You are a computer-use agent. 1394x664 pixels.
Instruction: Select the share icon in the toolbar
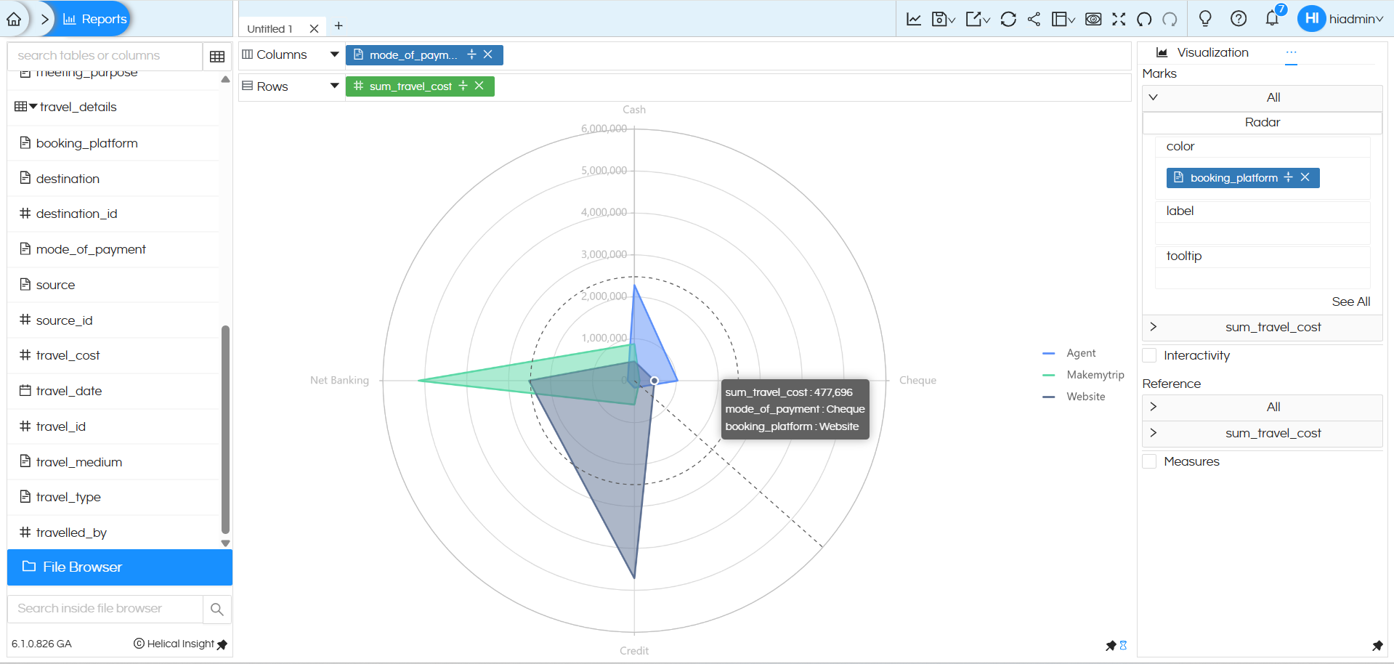(x=1034, y=19)
